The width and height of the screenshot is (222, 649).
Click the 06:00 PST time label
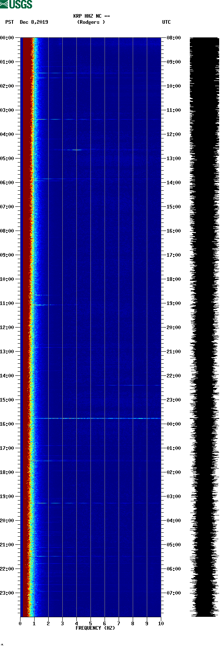(x=7, y=183)
